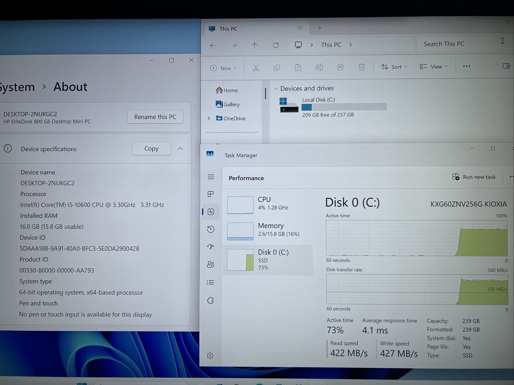The width and height of the screenshot is (514, 385).
Task: Click This PC in the address bar path
Action: [x=331, y=45]
